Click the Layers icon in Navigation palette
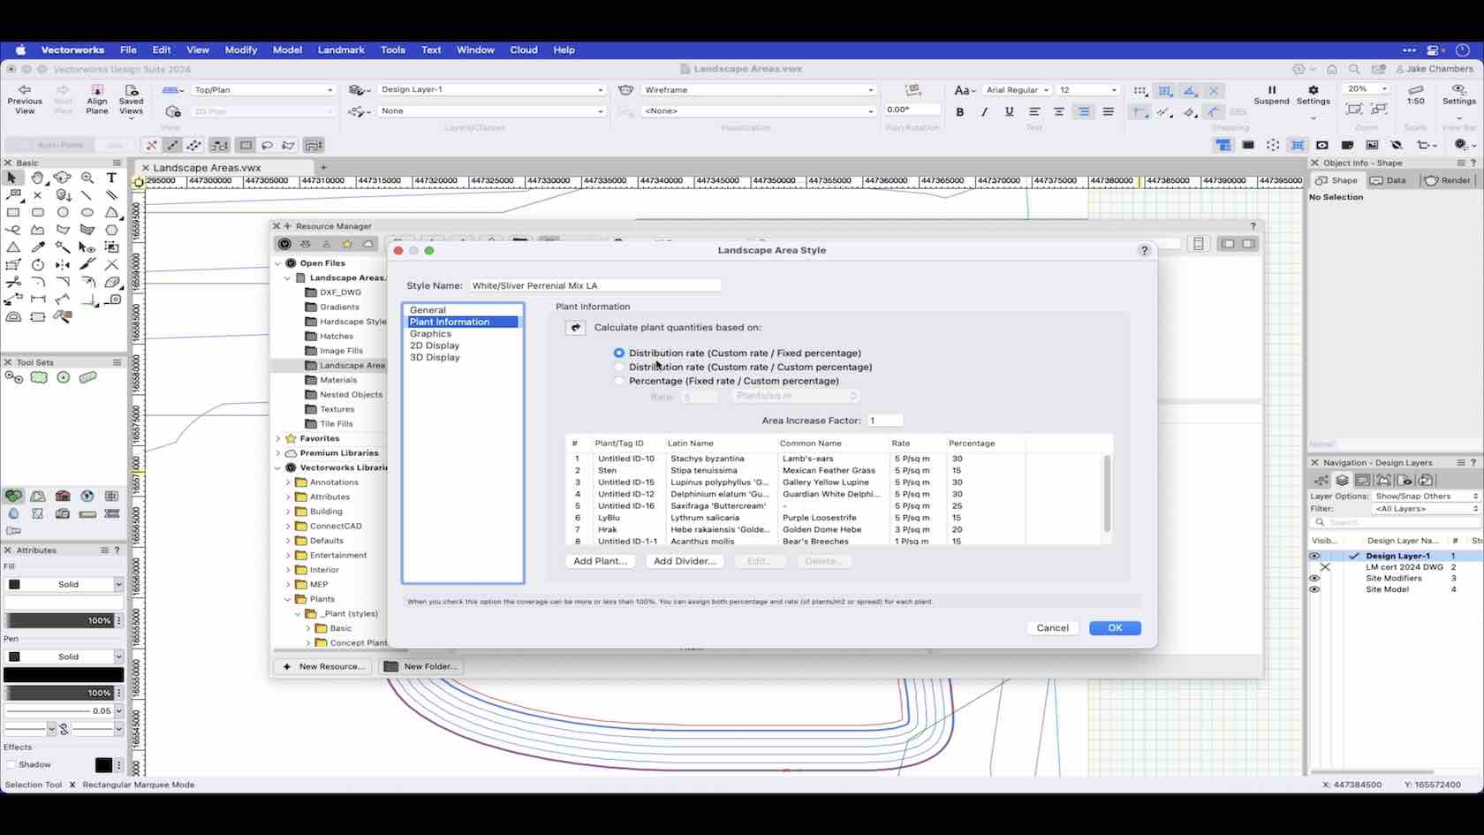Screen dimensions: 1484x835 1342,481
